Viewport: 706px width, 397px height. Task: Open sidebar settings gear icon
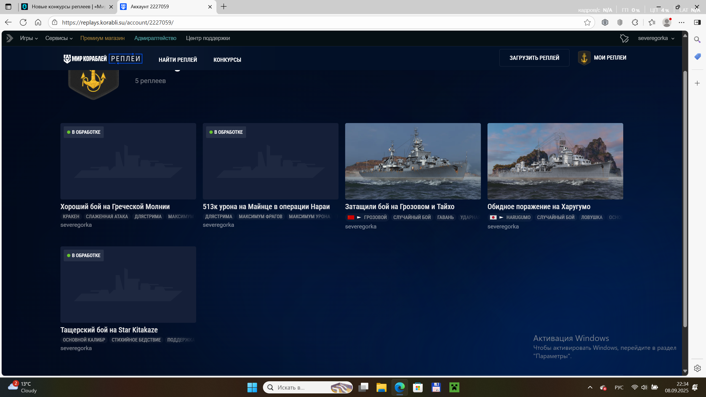point(697,368)
